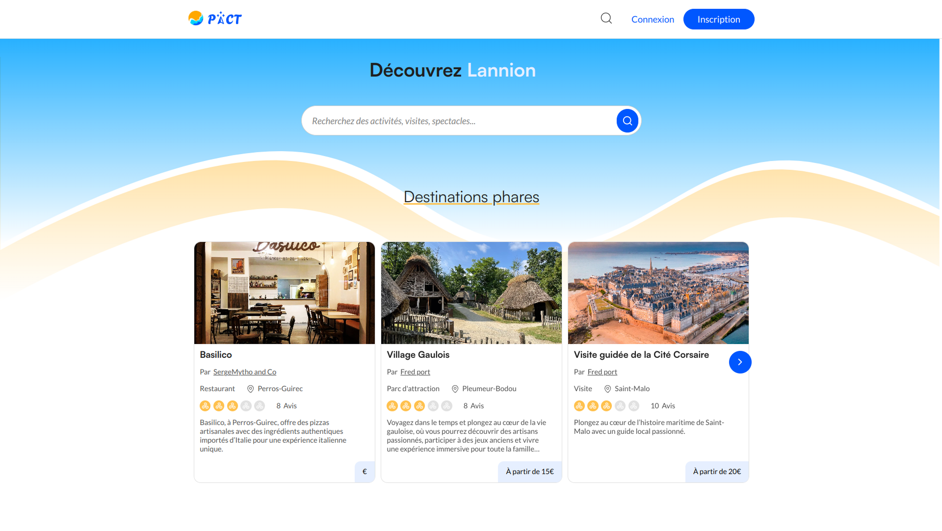This screenshot has width=942, height=531.
Task: Open the Basilico restaurant photo
Action: 284,293
